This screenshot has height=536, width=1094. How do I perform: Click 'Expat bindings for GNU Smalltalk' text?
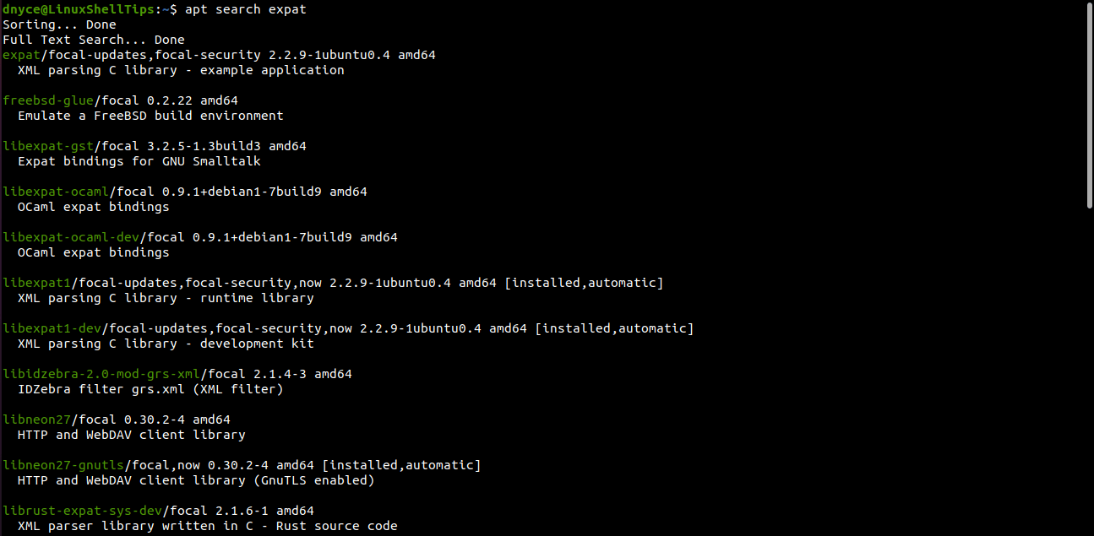[x=139, y=161]
